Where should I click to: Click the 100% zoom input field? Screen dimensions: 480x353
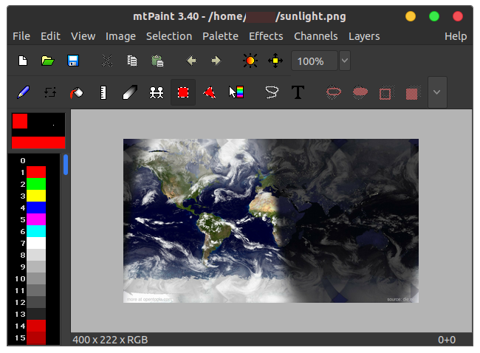(x=315, y=61)
